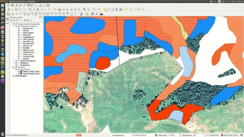Toggle the OSM Mapnik layer checkbox
244x137 pixels.
pos(14,76)
